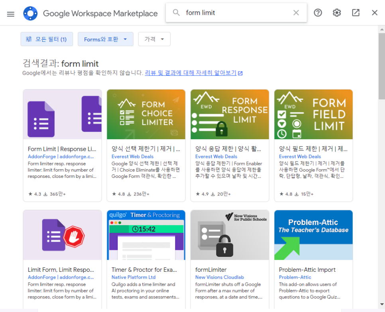
Task: Click the 4.3 star rating on Form Limit card
Action: (35, 194)
